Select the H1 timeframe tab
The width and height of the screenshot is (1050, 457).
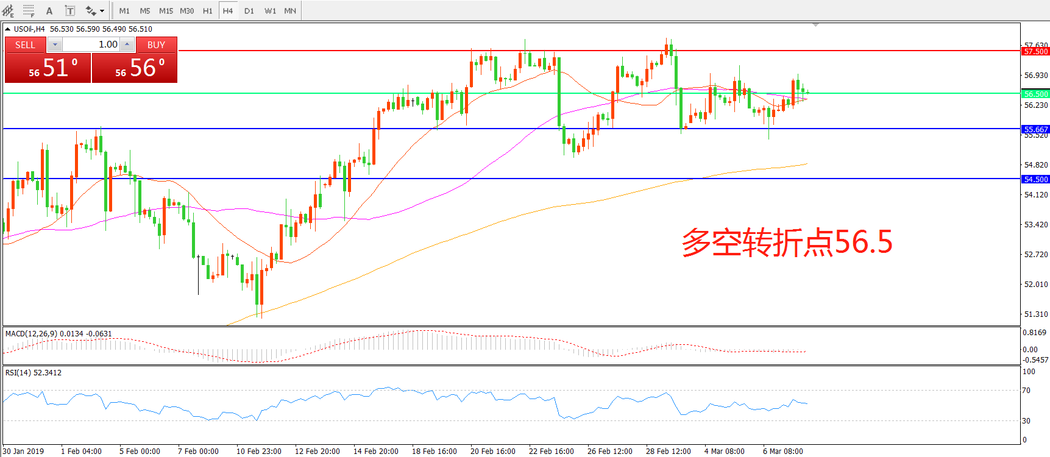(x=207, y=11)
